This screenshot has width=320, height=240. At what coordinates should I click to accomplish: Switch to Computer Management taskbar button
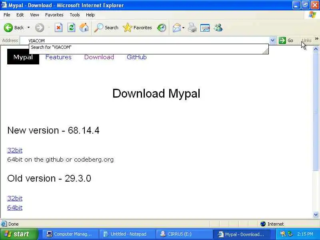pos(70,234)
